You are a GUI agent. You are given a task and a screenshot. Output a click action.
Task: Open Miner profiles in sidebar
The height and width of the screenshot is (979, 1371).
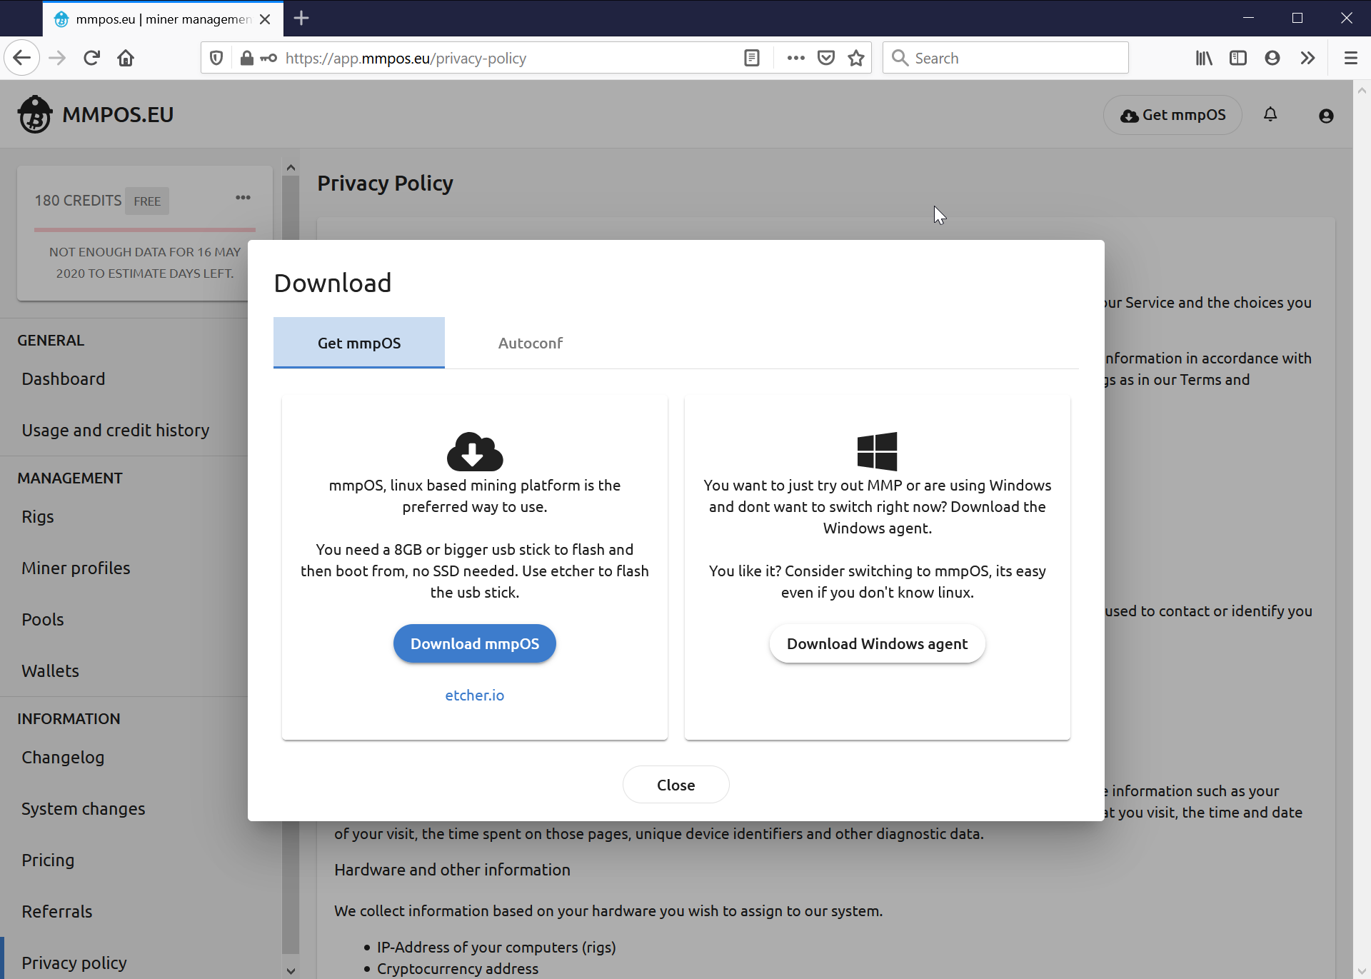(x=76, y=568)
